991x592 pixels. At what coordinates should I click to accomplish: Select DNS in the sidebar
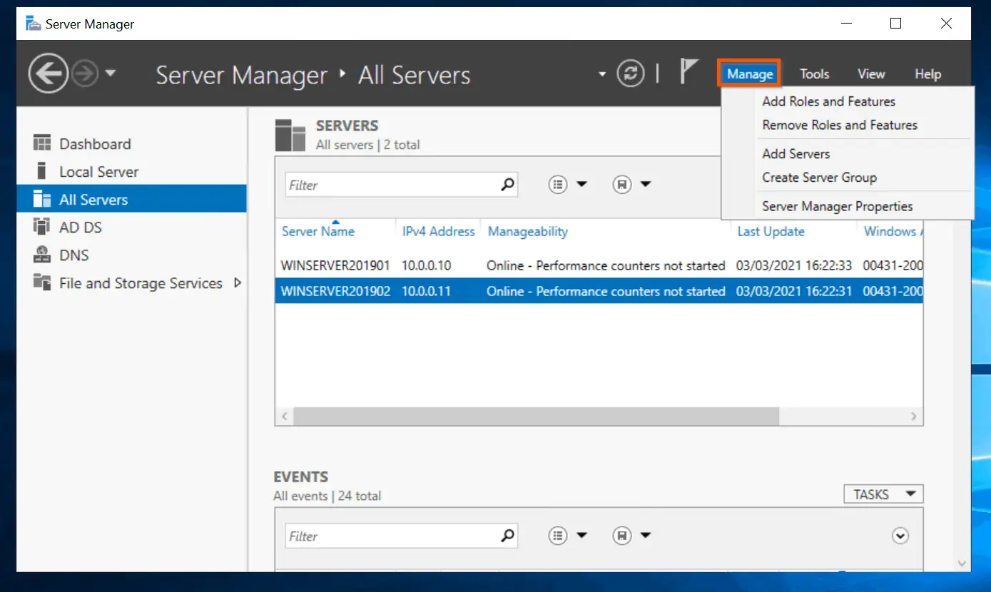click(x=74, y=255)
